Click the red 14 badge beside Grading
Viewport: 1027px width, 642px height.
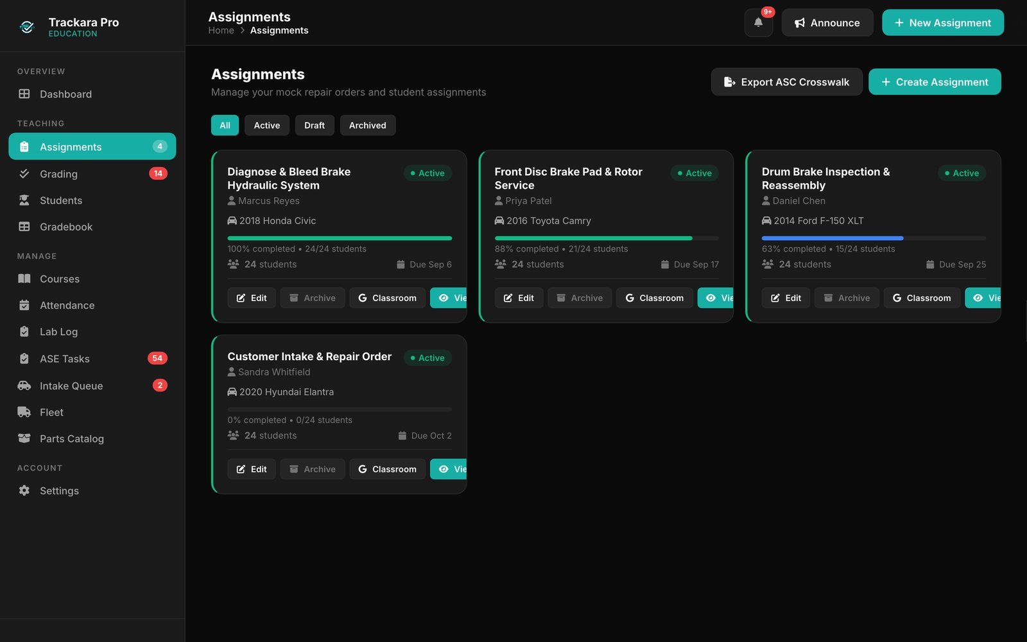click(x=158, y=173)
